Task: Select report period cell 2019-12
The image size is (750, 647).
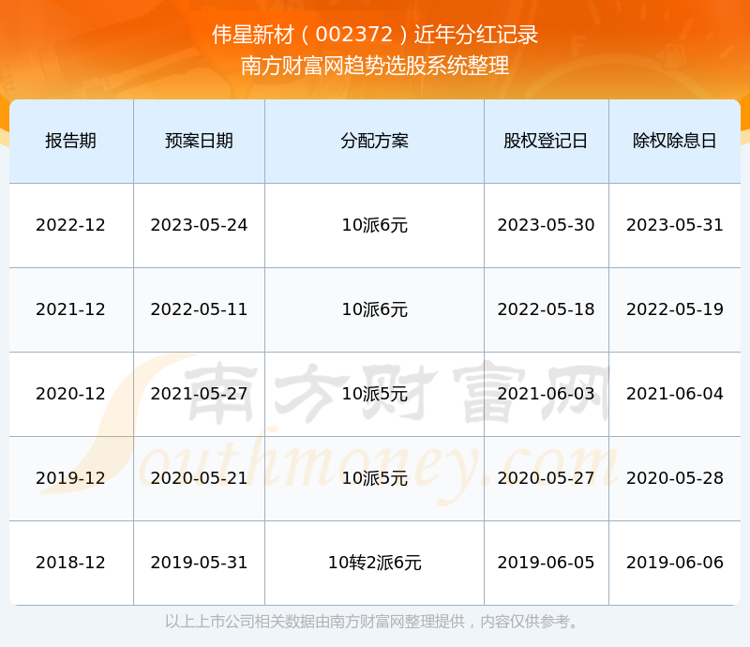Action: coord(71,477)
